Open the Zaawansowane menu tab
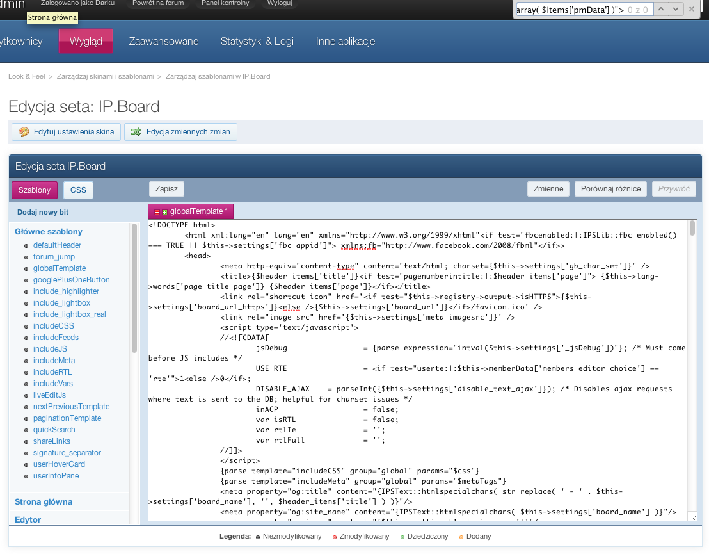This screenshot has width=709, height=554. 164,41
